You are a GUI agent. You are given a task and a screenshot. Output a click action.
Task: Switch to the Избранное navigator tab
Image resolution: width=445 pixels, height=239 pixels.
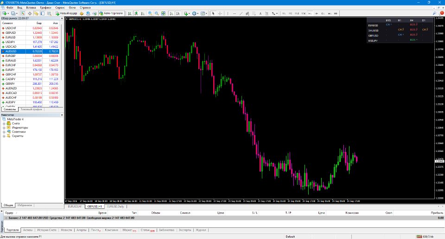pyautogui.click(x=25, y=205)
